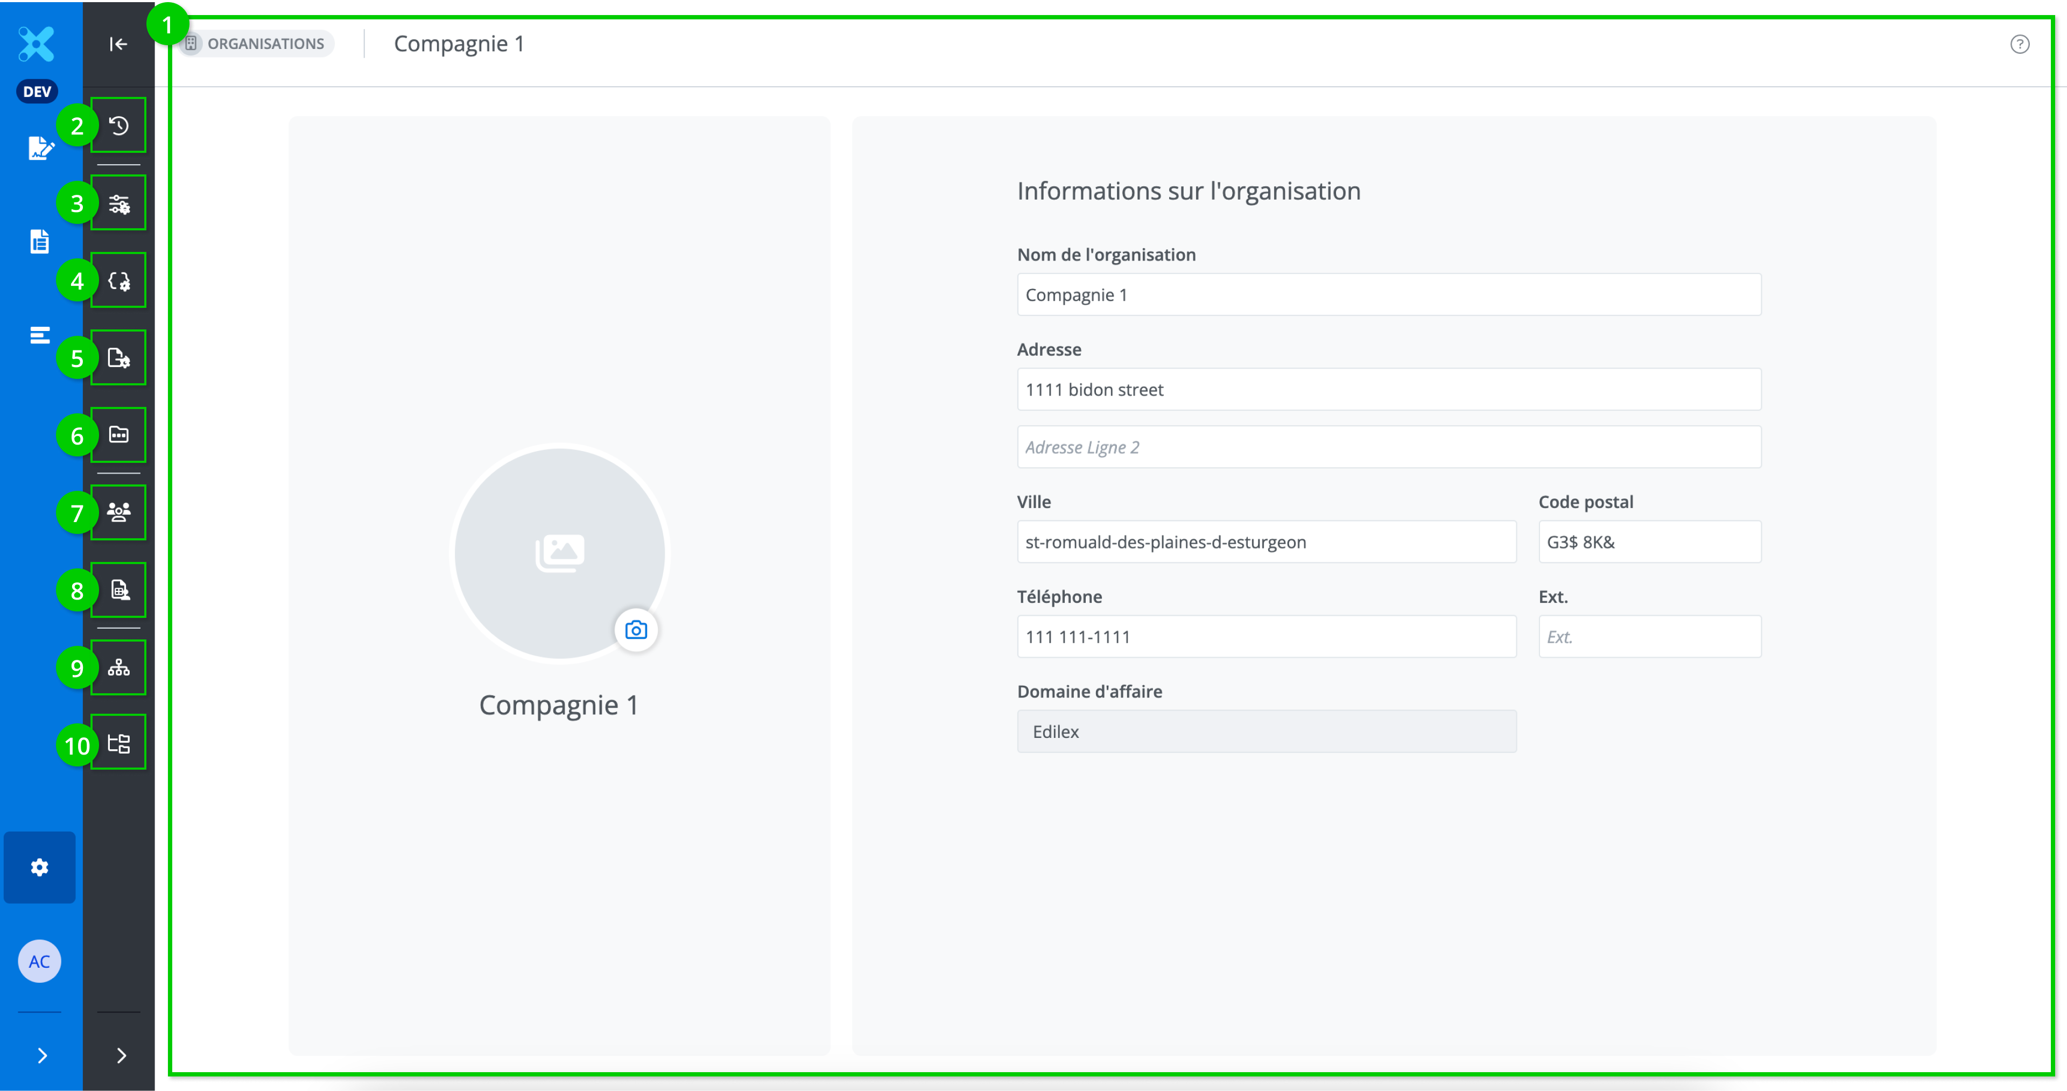Click the Adresse Ligne 2 input field

click(x=1388, y=448)
